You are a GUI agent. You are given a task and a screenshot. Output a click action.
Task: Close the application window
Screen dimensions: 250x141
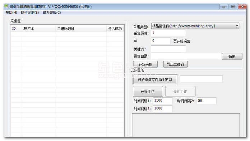click(x=242, y=6)
